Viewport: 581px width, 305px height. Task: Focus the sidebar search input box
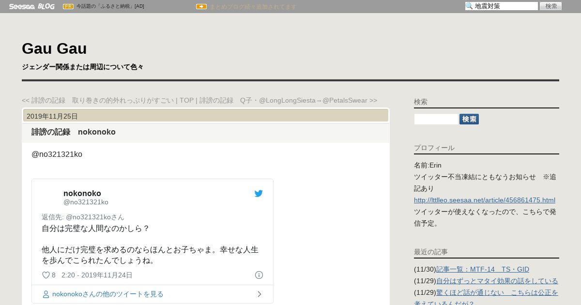pos(436,119)
